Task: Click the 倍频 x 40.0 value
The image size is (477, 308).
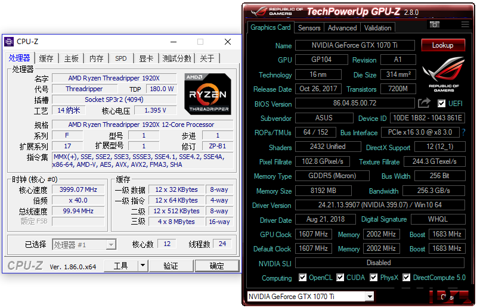Action: [78, 200]
